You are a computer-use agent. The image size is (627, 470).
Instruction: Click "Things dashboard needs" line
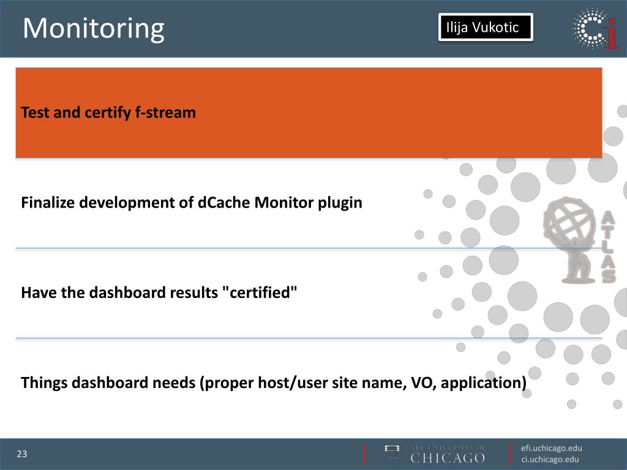(x=274, y=383)
